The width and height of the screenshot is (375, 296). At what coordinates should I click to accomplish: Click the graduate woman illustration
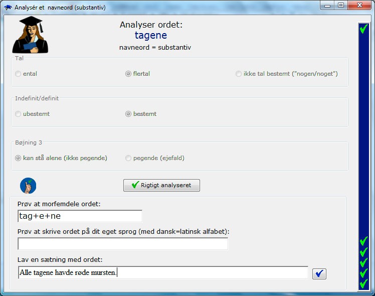click(x=30, y=35)
